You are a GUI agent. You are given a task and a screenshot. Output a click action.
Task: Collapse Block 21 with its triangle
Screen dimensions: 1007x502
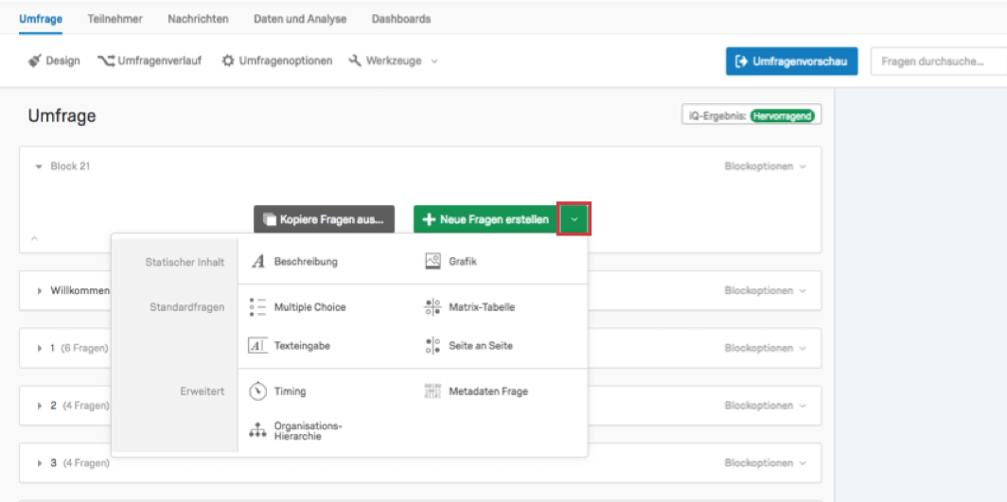coord(39,166)
